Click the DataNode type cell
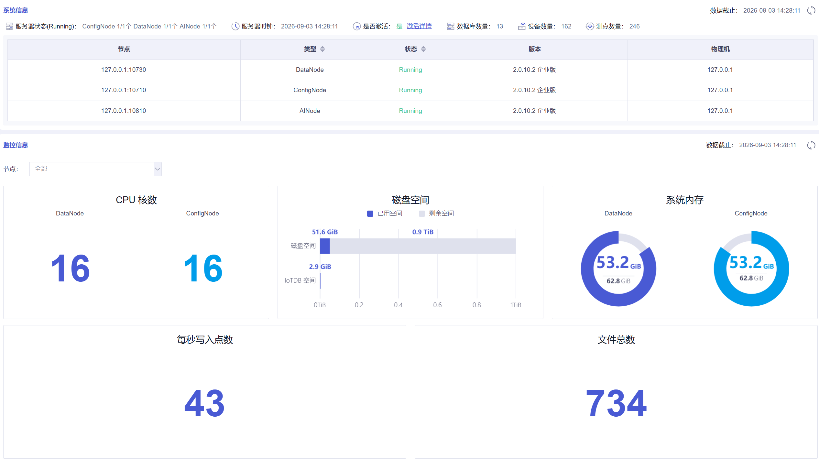The height and width of the screenshot is (460, 819). point(310,70)
